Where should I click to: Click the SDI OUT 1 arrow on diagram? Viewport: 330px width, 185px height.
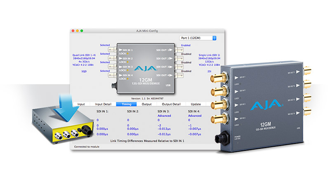click(x=171, y=50)
